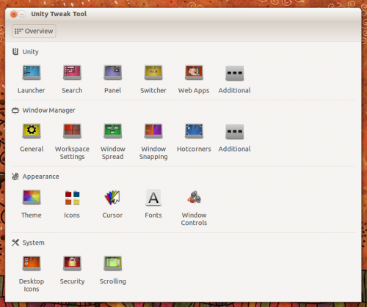Screen dimensions: 367x307
Task: Open the Window Snapping icon
Action: pyautogui.click(x=153, y=131)
